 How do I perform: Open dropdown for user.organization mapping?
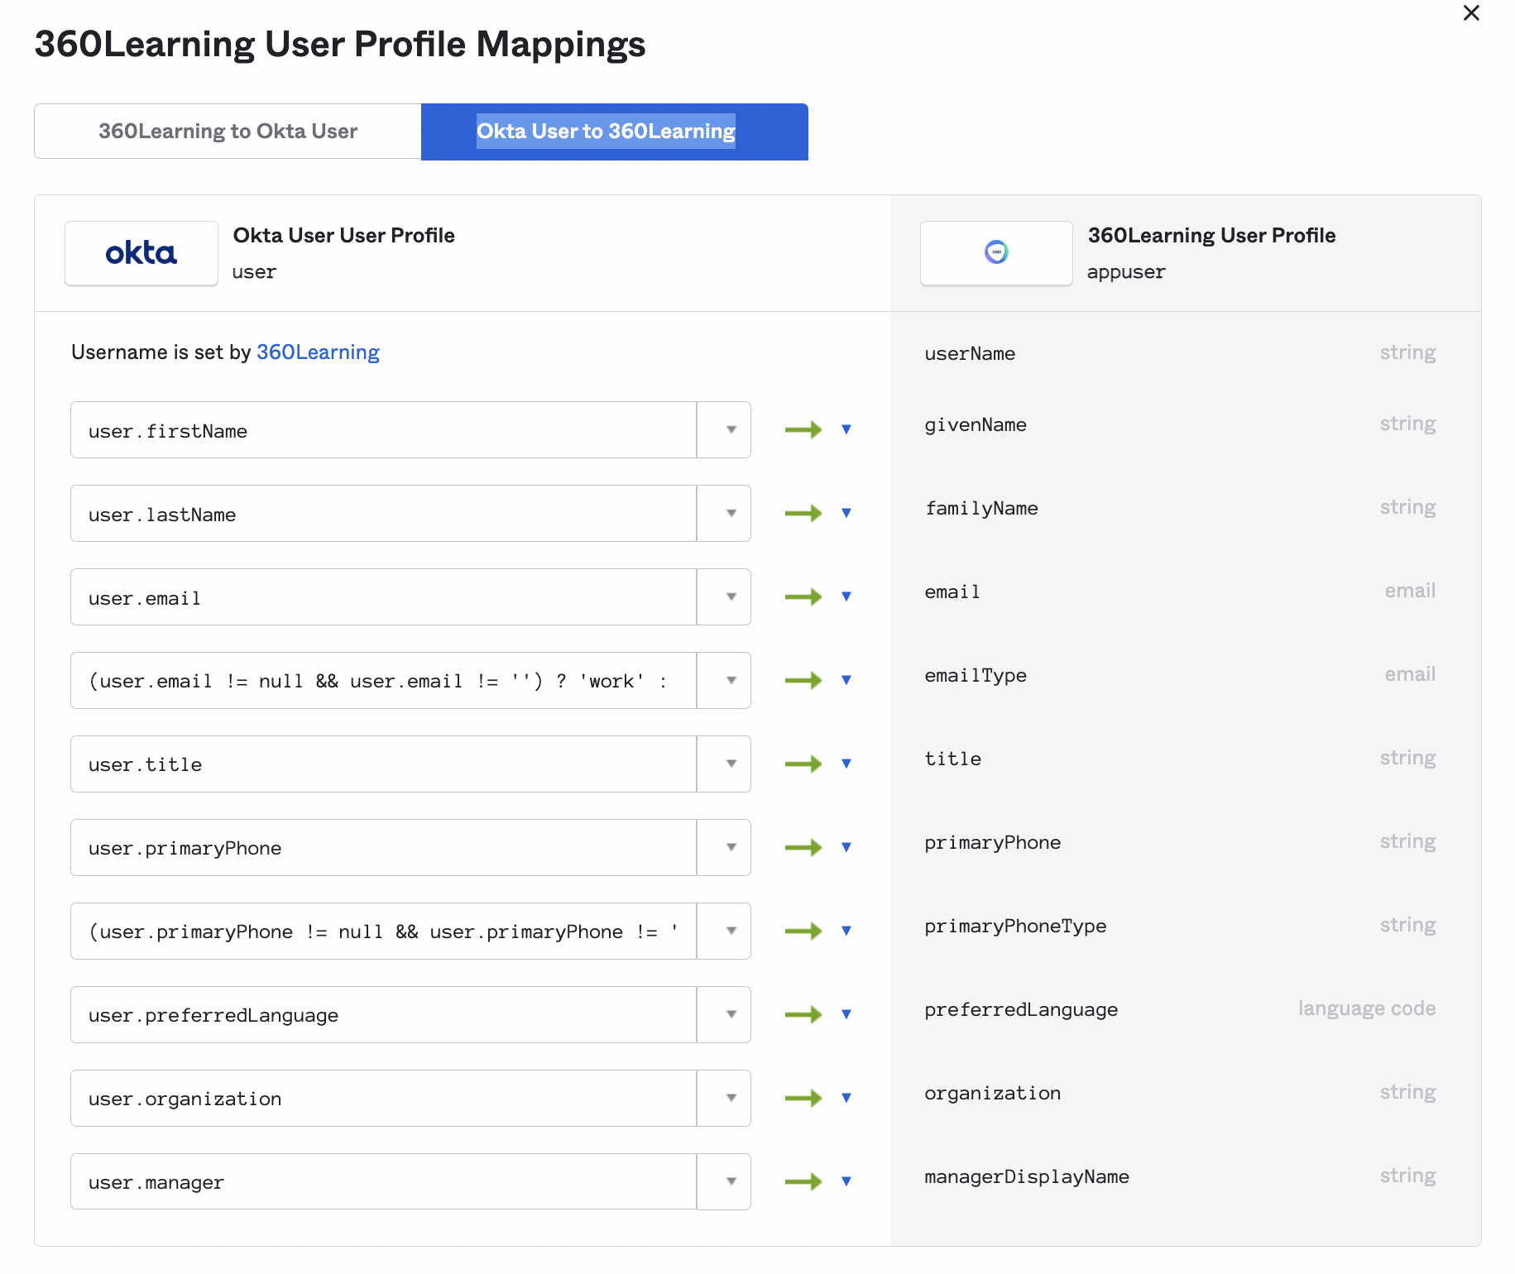[x=724, y=1099]
